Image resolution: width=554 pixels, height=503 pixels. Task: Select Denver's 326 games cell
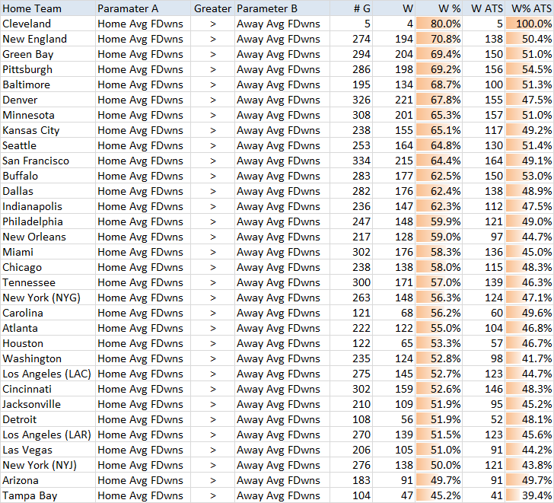[351, 100]
